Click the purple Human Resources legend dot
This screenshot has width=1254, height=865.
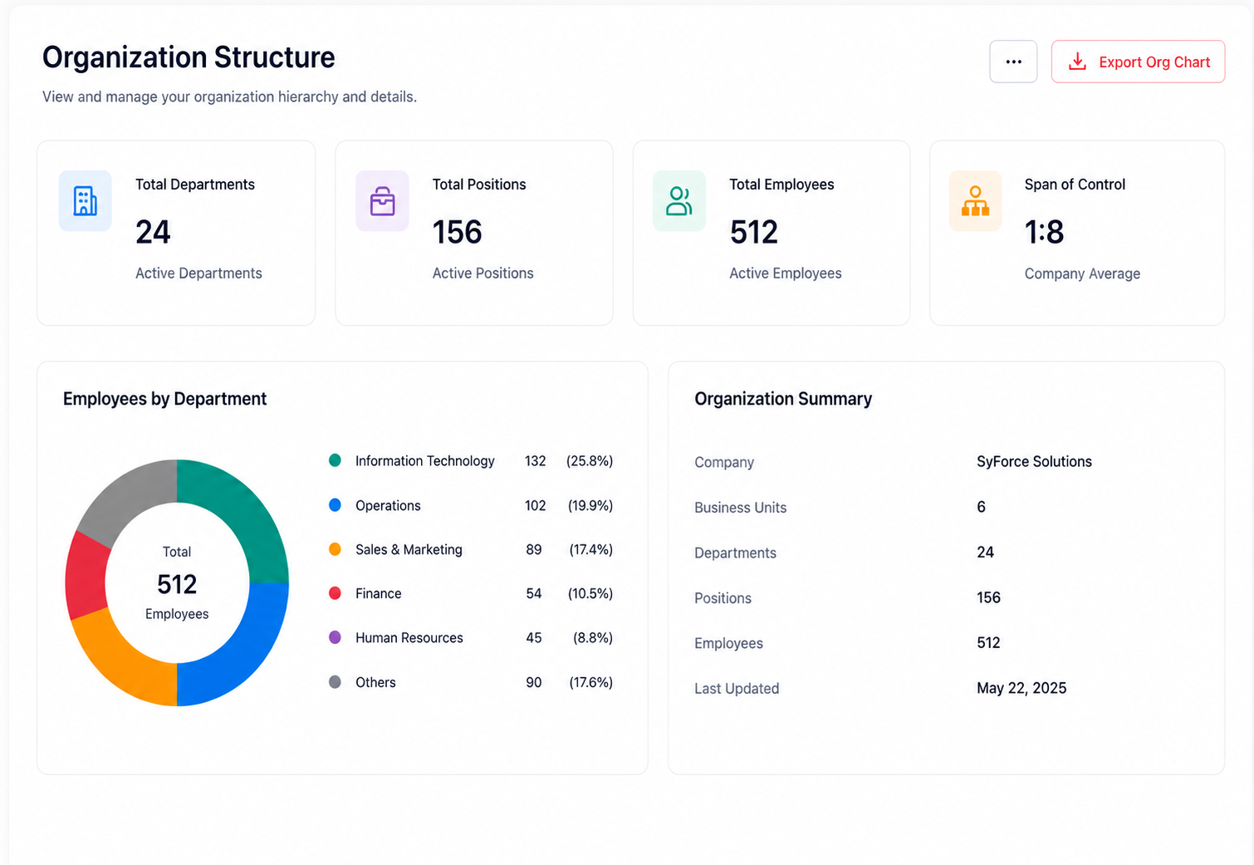click(x=335, y=637)
